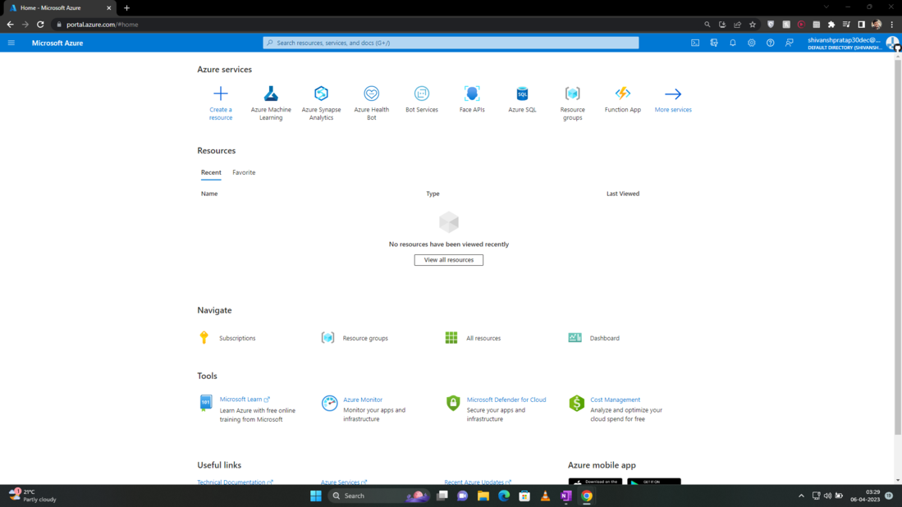Open Dashboard under Navigate

coord(605,338)
